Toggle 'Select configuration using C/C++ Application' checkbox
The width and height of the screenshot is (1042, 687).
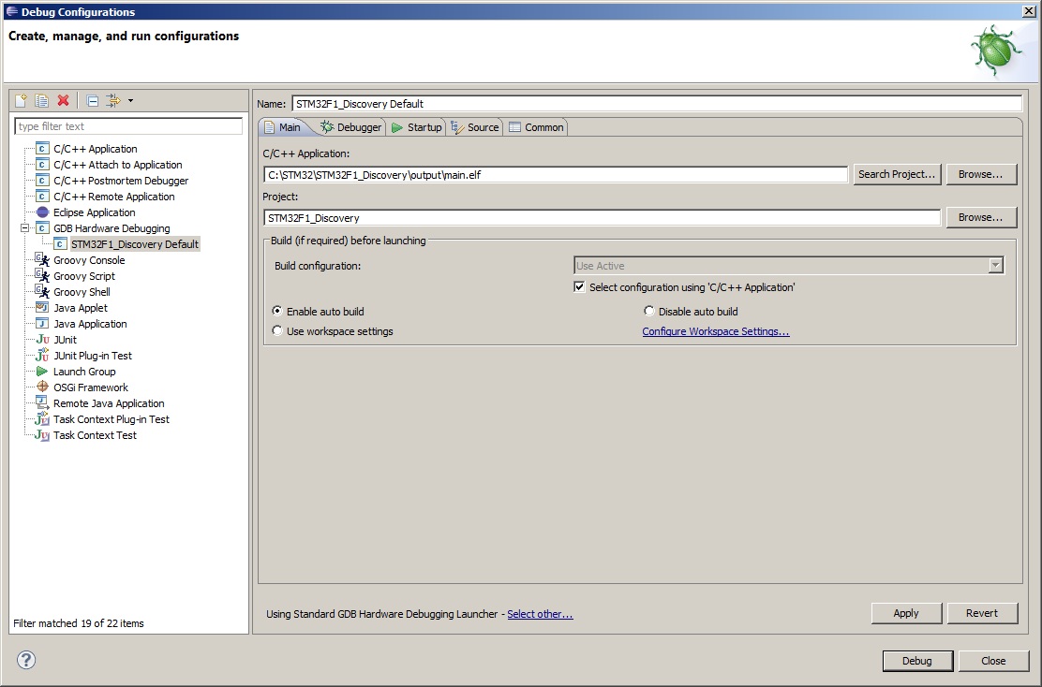tap(579, 287)
